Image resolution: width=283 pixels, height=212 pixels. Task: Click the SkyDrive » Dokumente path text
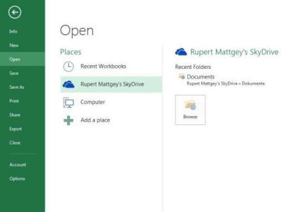tap(226, 83)
